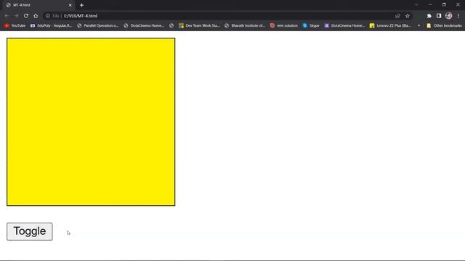The width and height of the screenshot is (465, 261).
Task: Minimize the browser window
Action: pos(430,4)
